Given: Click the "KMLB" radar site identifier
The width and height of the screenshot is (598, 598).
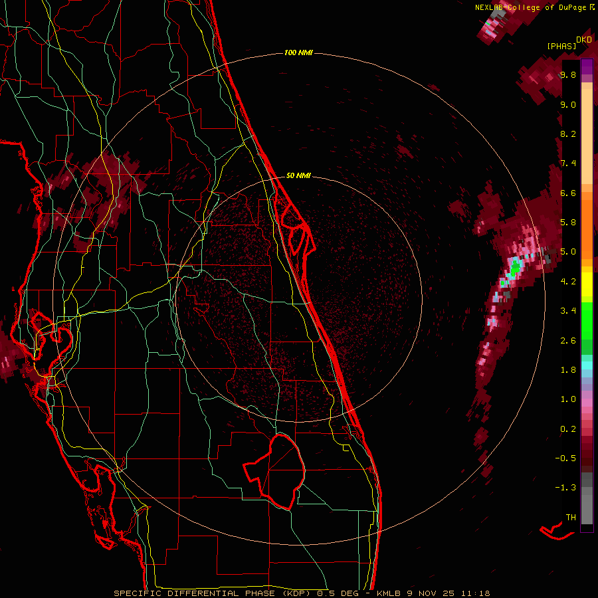Looking at the screenshot, I should pos(389,593).
